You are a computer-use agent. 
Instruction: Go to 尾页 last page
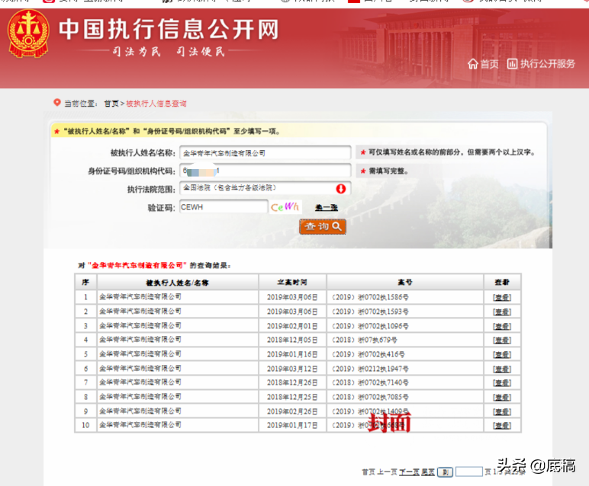point(428,472)
